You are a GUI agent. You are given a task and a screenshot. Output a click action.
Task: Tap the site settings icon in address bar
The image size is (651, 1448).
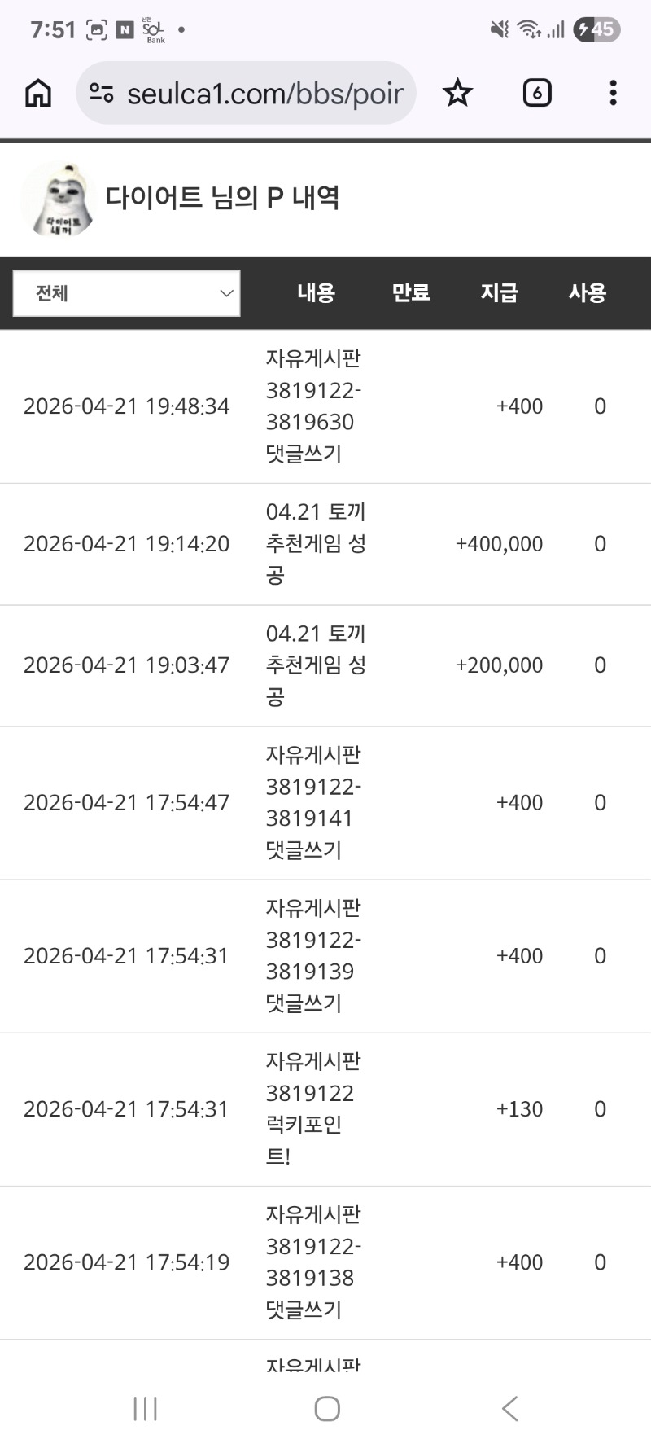[x=102, y=94]
